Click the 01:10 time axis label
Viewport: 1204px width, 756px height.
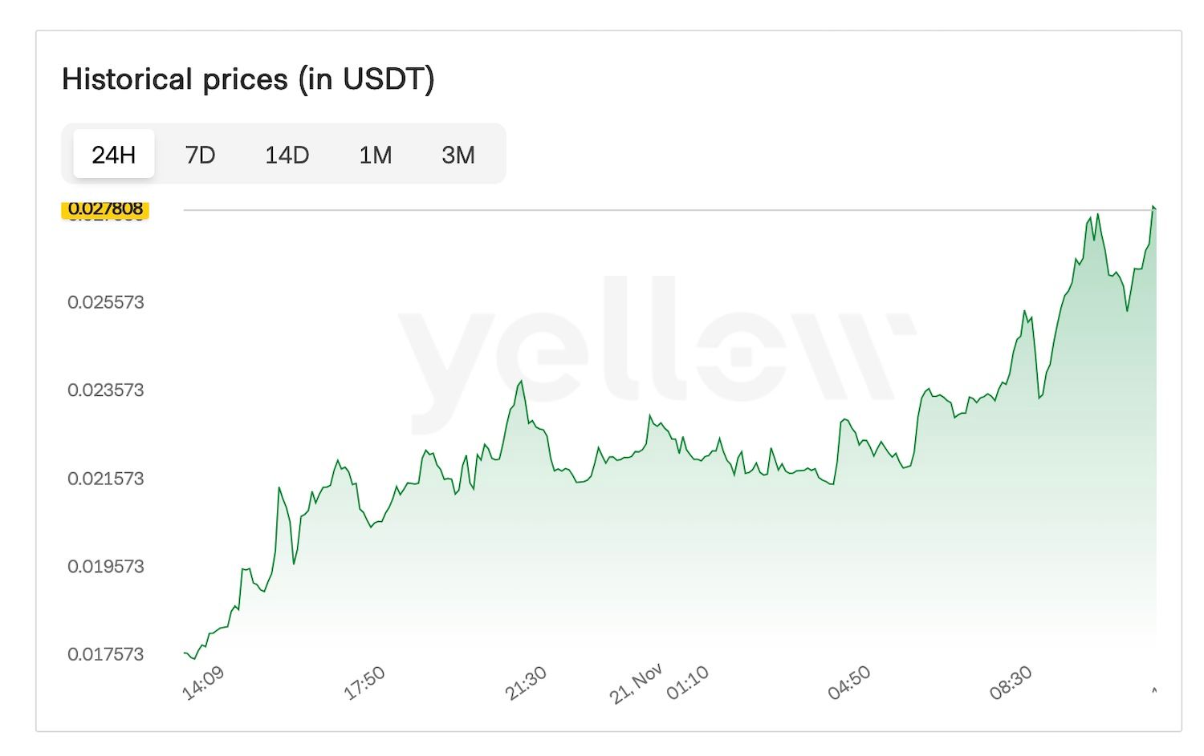tap(688, 683)
